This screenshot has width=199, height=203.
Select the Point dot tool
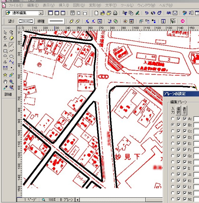[11, 68]
